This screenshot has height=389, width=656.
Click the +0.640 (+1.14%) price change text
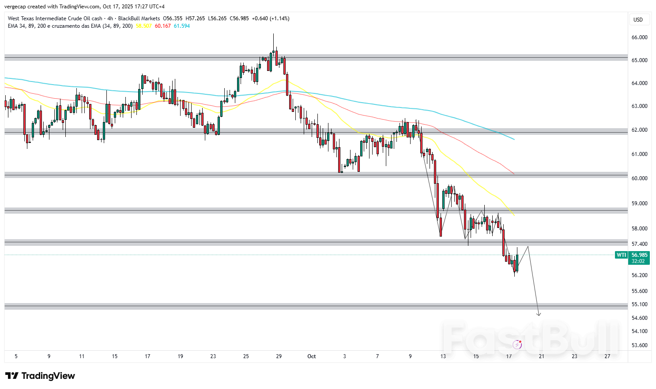pos(271,19)
